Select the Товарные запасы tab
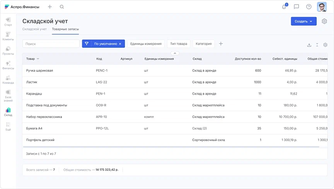Image resolution: width=334 pixels, height=189 pixels. pyautogui.click(x=65, y=29)
